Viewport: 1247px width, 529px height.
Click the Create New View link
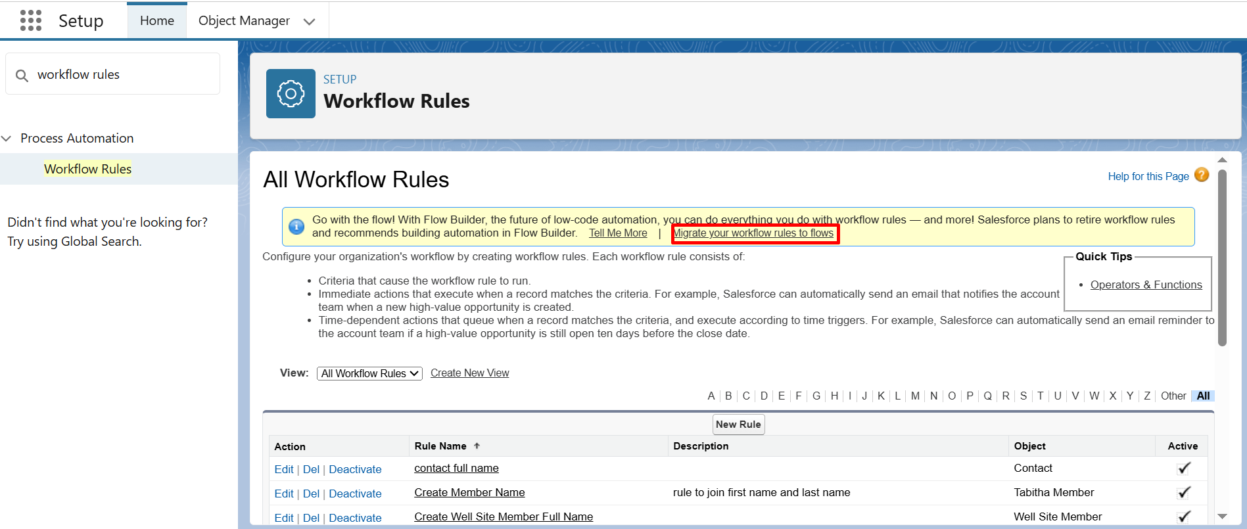click(470, 373)
